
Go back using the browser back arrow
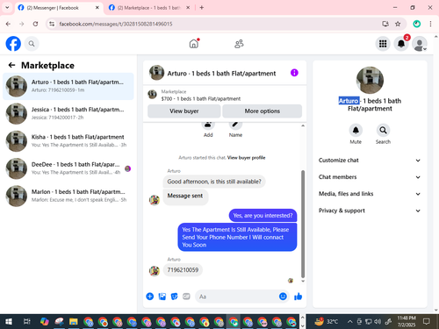tap(8, 24)
